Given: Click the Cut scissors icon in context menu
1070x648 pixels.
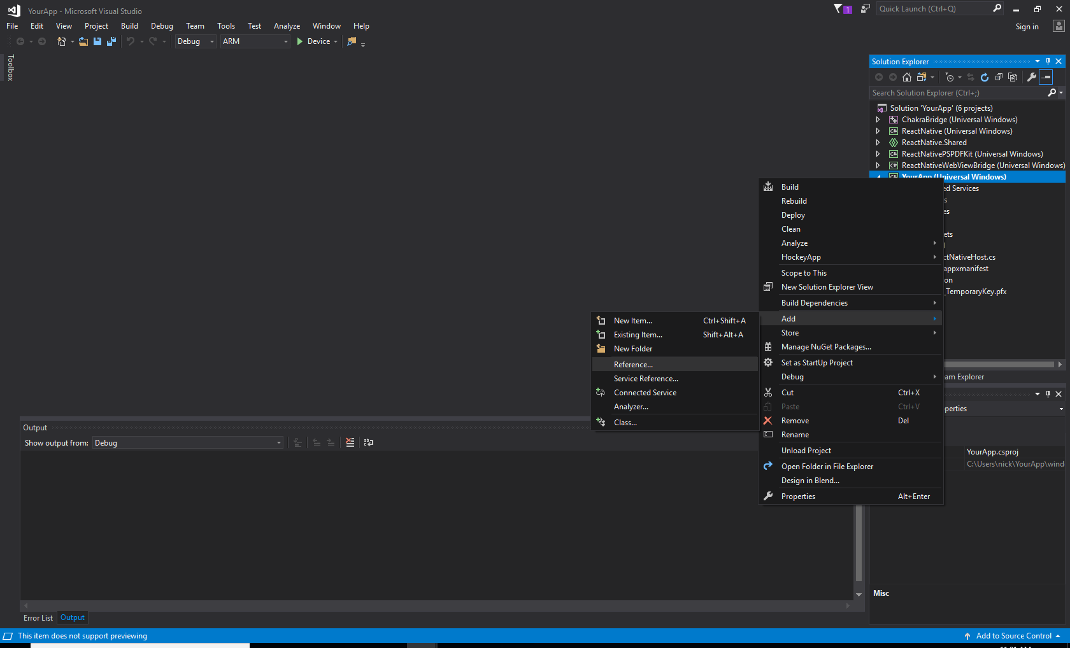Looking at the screenshot, I should click(768, 393).
